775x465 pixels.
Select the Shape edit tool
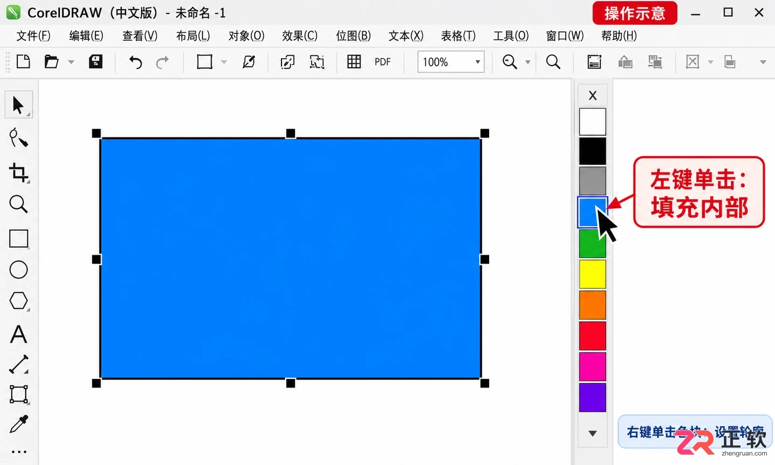coord(18,138)
